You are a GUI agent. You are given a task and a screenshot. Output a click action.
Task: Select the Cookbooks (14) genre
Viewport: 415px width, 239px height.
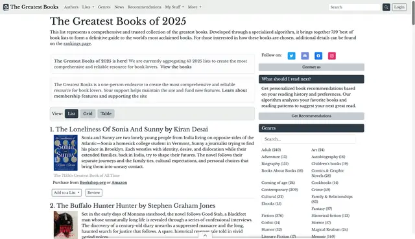click(x=325, y=183)
